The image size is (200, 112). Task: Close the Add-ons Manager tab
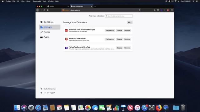tap(92, 6)
